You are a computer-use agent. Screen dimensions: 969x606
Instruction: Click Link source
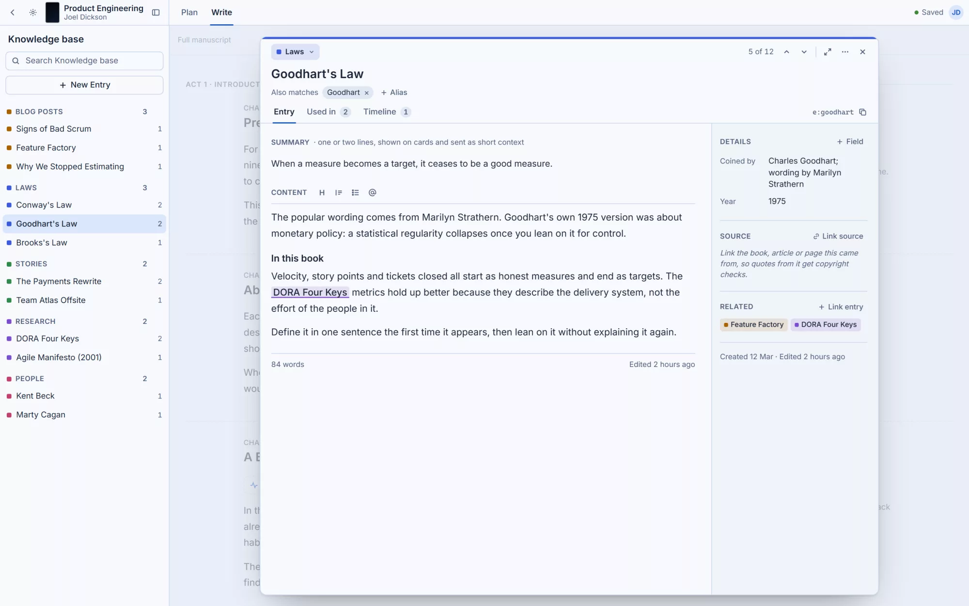[x=838, y=236]
